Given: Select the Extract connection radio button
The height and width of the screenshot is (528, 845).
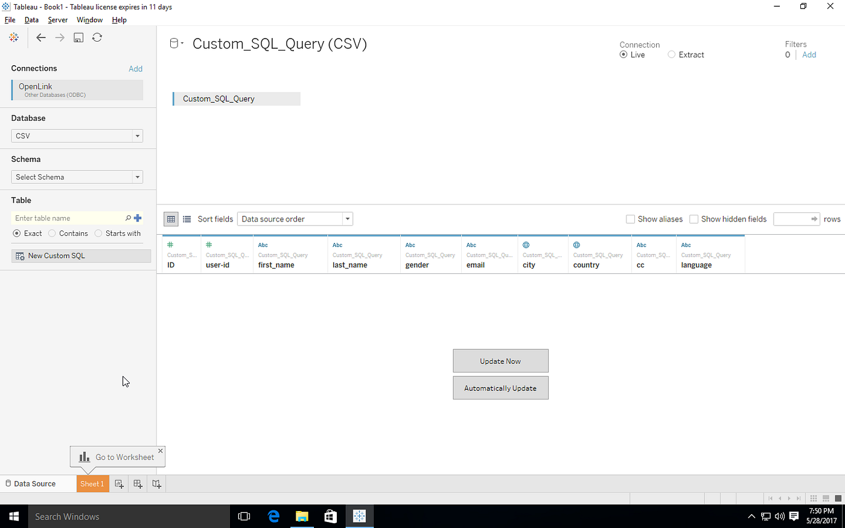Looking at the screenshot, I should click(671, 54).
